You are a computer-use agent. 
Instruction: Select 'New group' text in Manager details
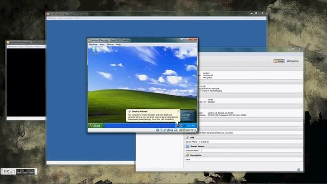[207, 78]
